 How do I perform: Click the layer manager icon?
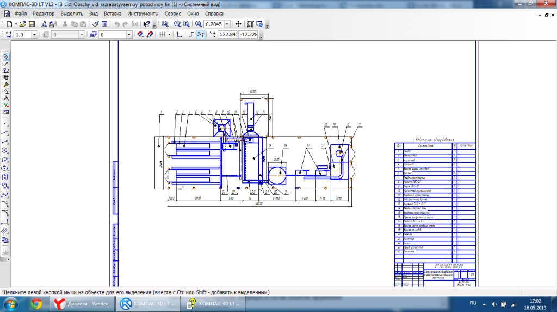tap(94, 35)
